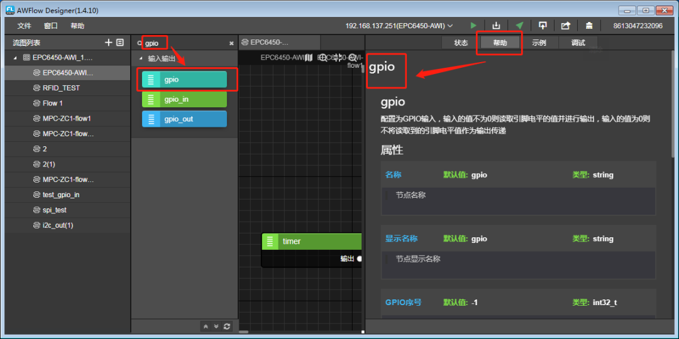Click the help panel vertical scrollbar
679x339 pixels.
(x=673, y=105)
